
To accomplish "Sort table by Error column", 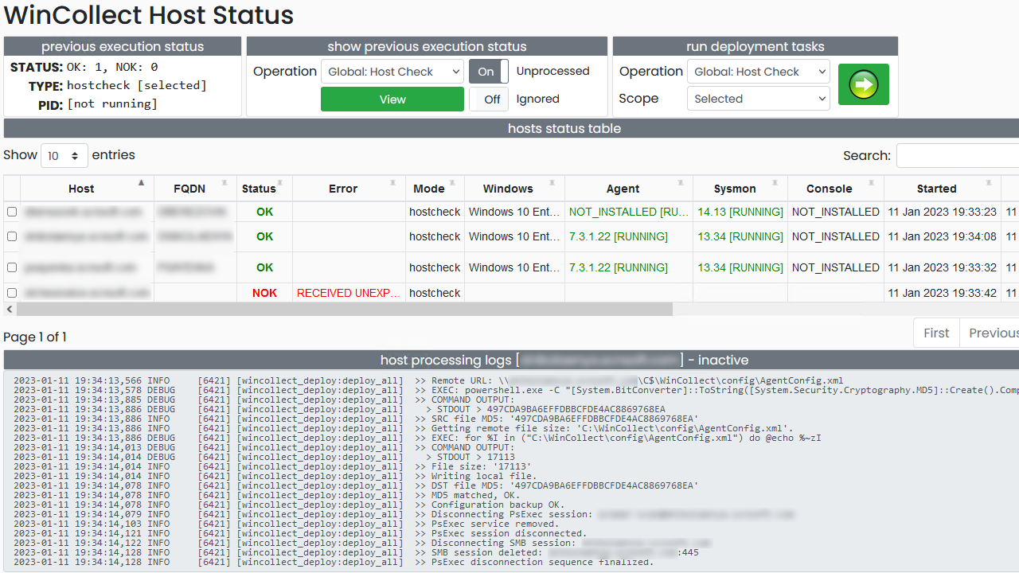I will click(343, 189).
